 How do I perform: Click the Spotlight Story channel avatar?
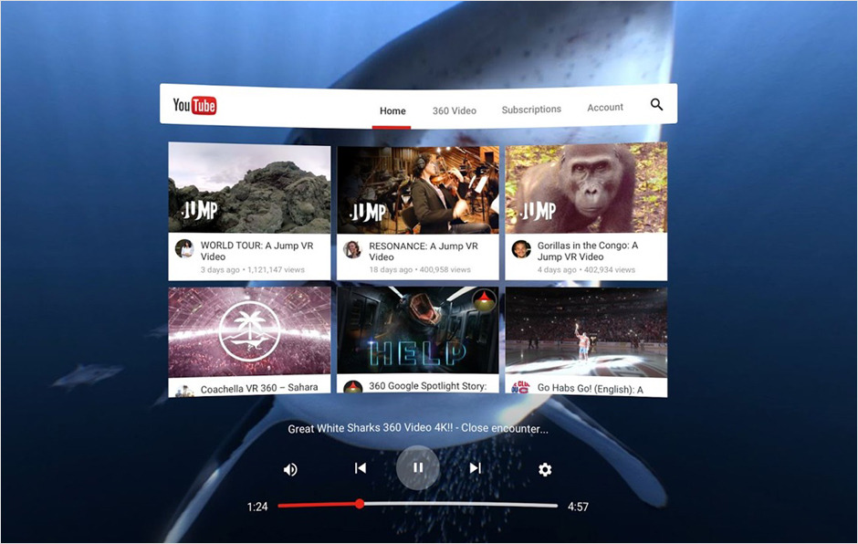[x=352, y=386]
